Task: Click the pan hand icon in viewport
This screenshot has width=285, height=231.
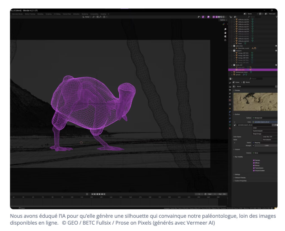Action: point(225,33)
